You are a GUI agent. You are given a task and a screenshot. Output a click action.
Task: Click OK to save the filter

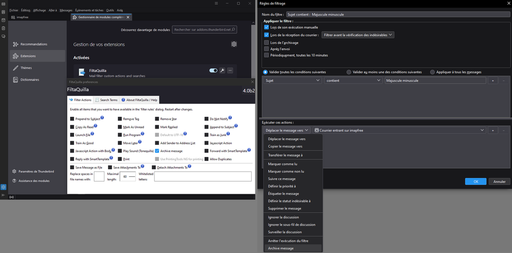[475, 181]
